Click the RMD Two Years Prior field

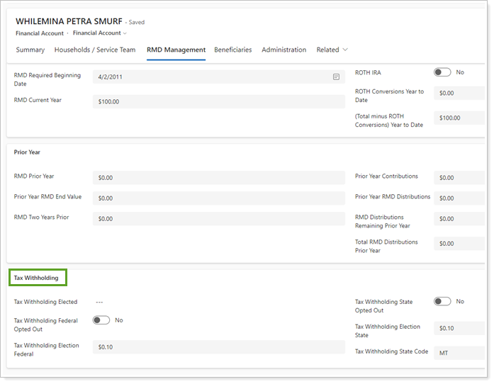click(218, 219)
